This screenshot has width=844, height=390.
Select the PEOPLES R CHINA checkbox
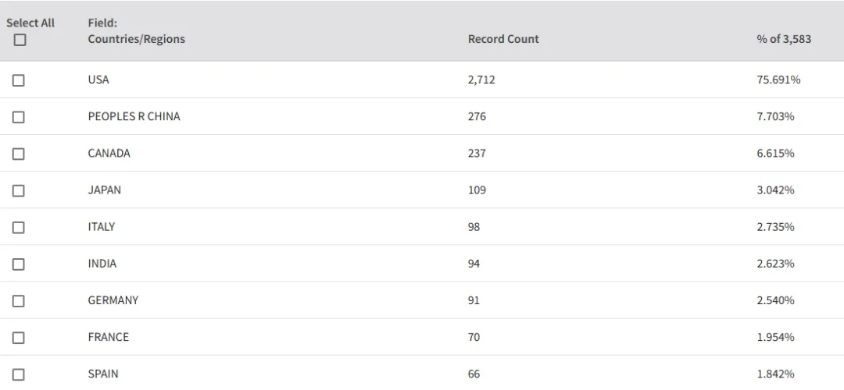point(18,116)
